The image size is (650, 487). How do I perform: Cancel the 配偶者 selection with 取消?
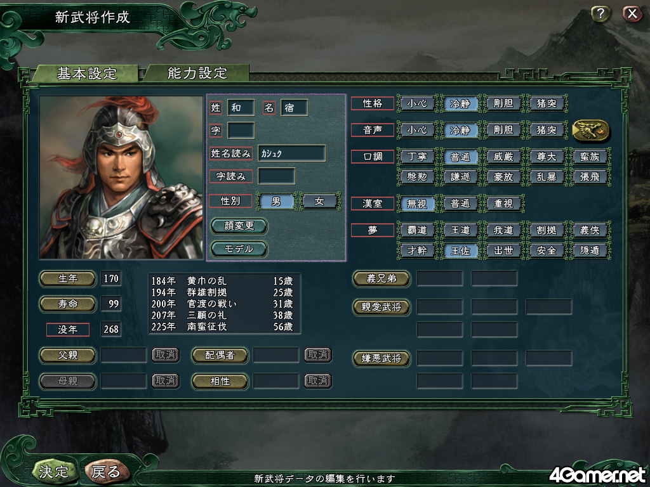(318, 355)
